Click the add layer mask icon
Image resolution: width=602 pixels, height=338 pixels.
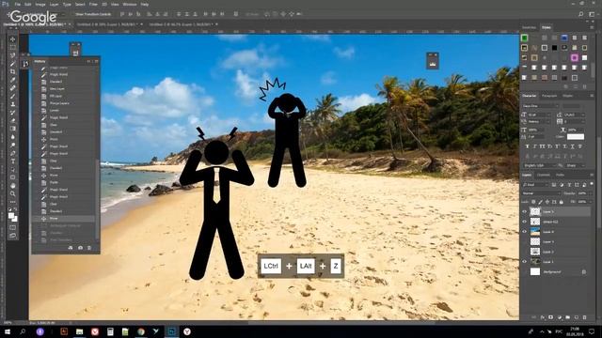[551, 317]
